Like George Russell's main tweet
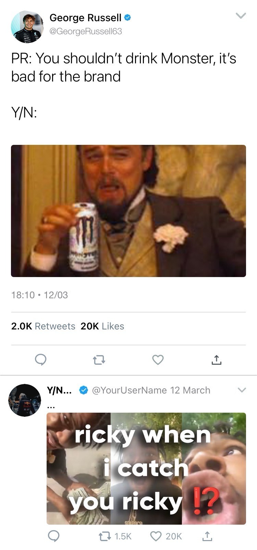This screenshot has width=257, height=550. coord(158,360)
